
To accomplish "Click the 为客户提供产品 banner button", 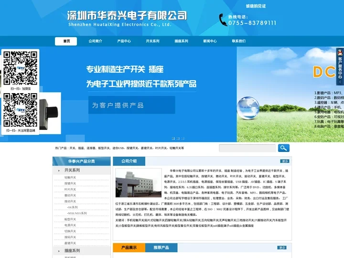I will pos(132,105).
